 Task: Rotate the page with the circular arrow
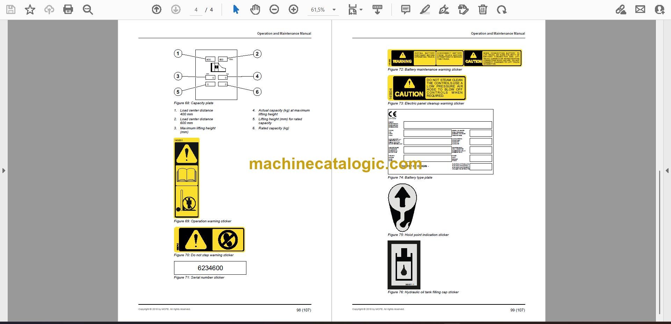tap(502, 10)
